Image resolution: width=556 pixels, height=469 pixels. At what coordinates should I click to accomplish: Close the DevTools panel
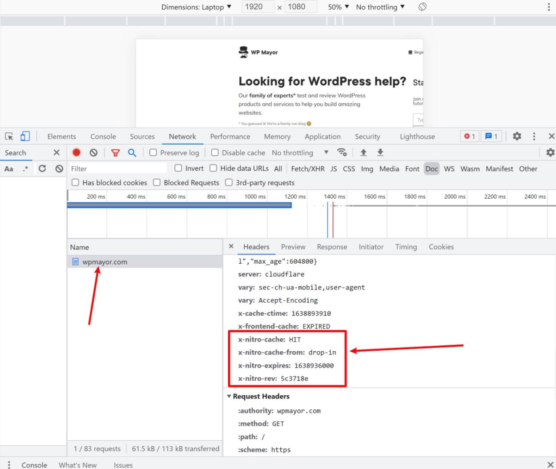pyautogui.click(x=552, y=136)
